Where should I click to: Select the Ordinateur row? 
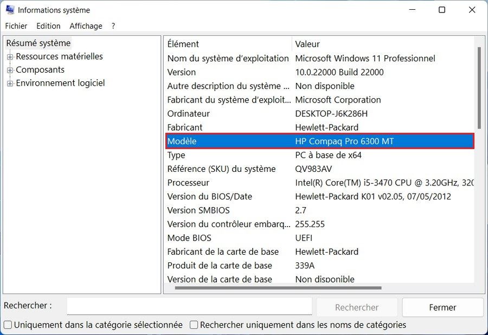pyautogui.click(x=319, y=113)
